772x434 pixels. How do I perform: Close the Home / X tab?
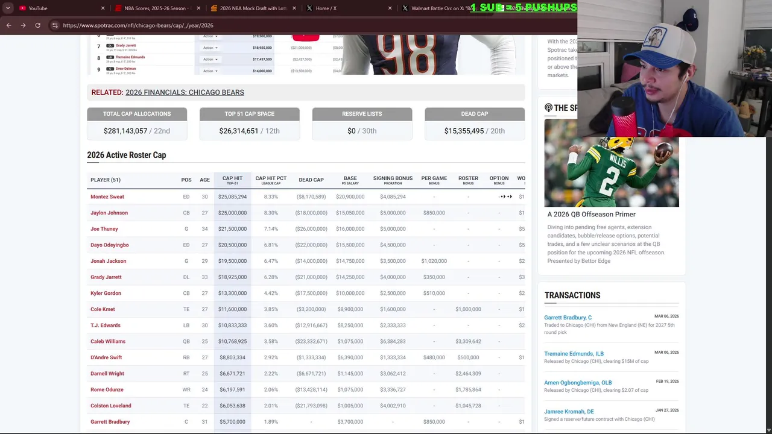pyautogui.click(x=390, y=8)
